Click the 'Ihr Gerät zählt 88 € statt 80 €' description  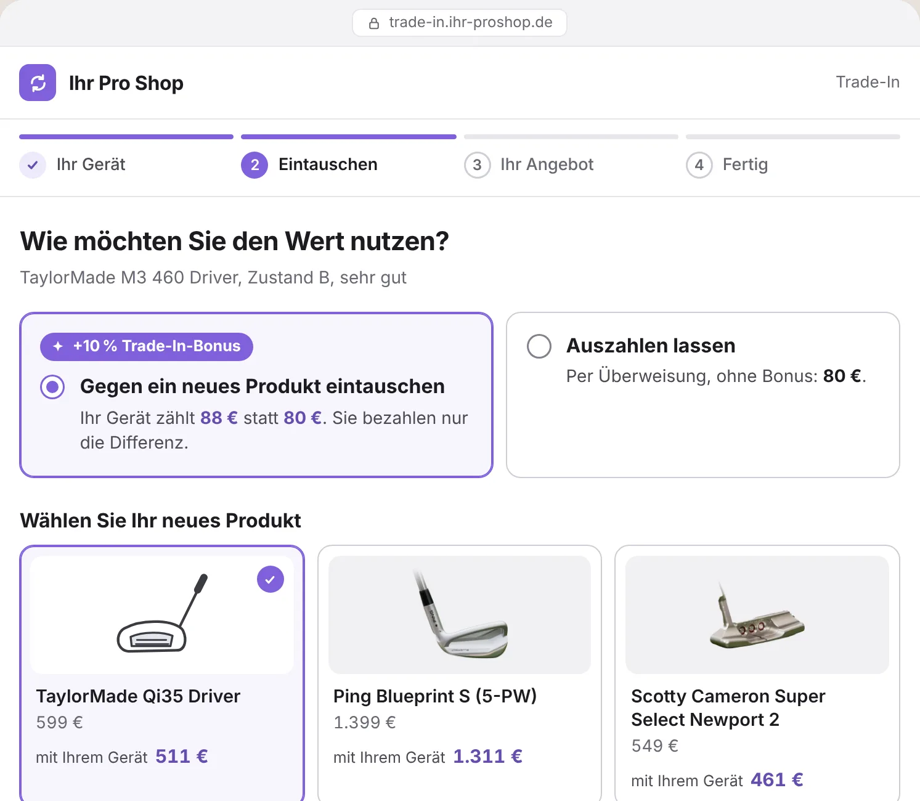tap(274, 430)
